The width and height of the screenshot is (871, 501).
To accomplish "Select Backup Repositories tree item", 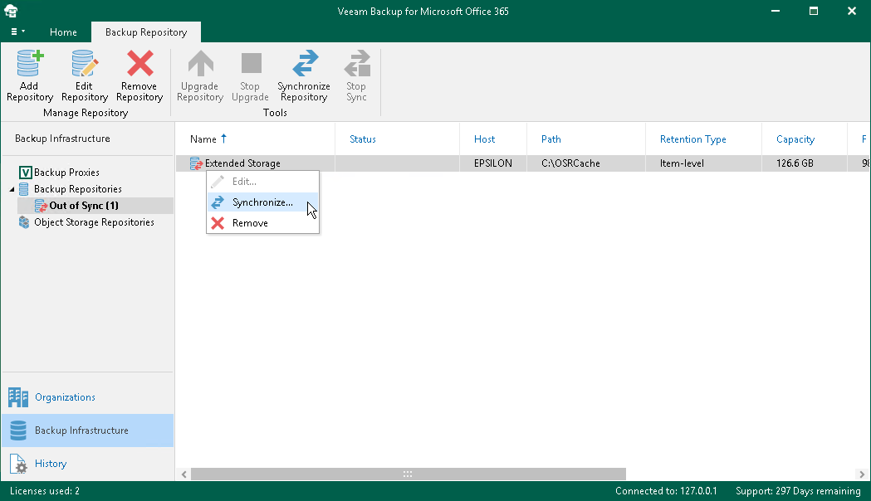I will click(x=78, y=189).
